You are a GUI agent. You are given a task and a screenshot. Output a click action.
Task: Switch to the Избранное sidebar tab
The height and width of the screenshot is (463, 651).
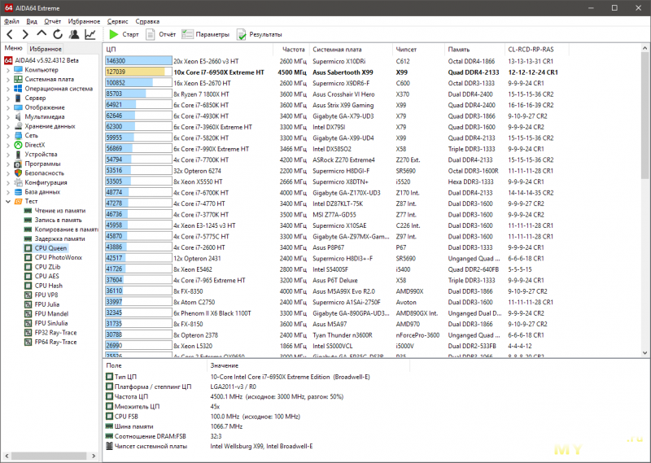pyautogui.click(x=46, y=49)
